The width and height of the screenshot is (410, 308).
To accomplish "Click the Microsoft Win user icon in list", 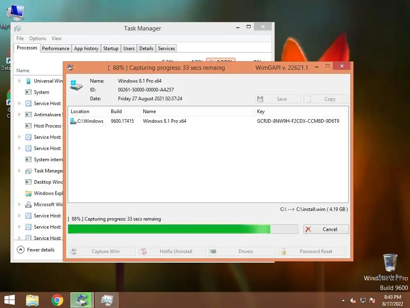I will click(28, 204).
